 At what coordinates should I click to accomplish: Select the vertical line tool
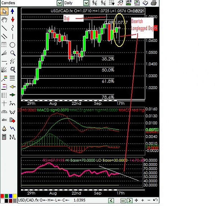13,36
